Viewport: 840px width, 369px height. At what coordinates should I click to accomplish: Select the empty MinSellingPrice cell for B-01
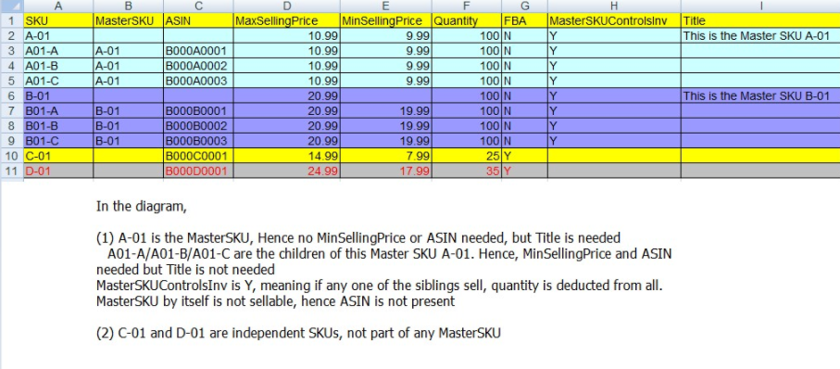coord(385,96)
